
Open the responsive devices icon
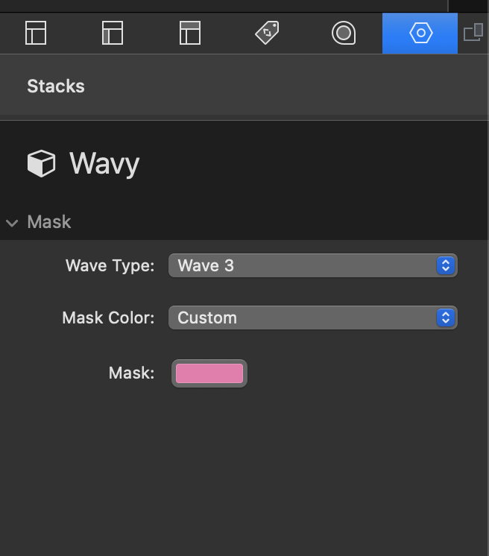(473, 33)
